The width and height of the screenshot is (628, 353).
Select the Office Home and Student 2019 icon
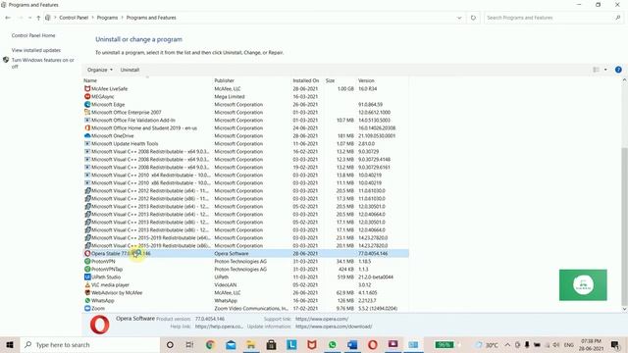(x=87, y=128)
